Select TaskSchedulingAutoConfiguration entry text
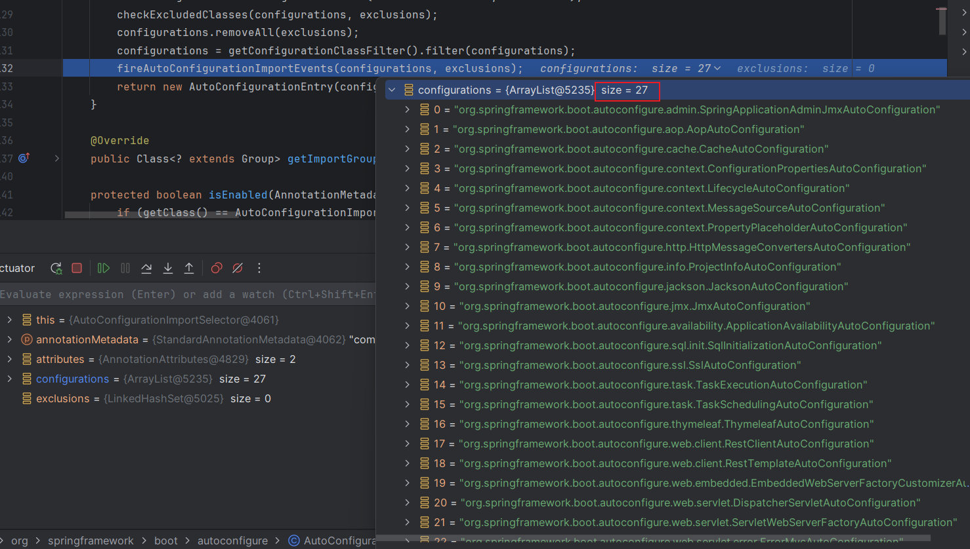 (x=666, y=404)
